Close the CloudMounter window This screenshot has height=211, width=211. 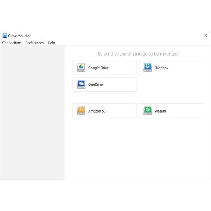pyautogui.click(x=206, y=36)
